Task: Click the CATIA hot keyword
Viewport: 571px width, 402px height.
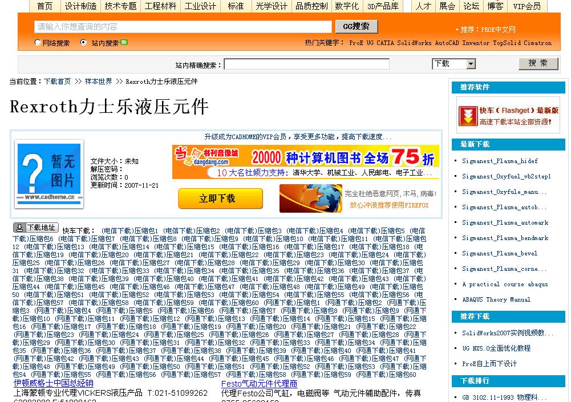Action: (385, 43)
